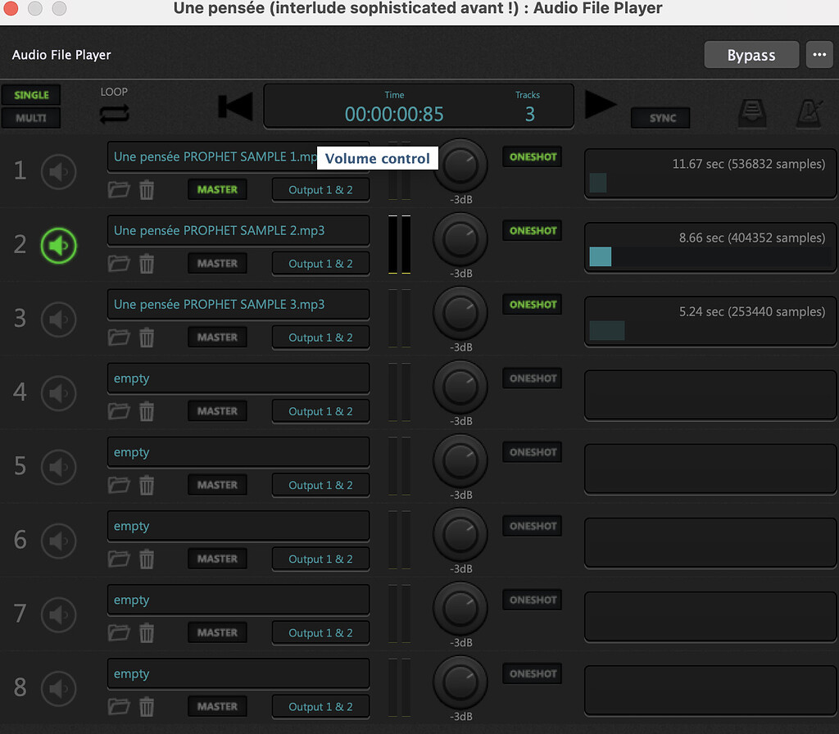The width and height of the screenshot is (839, 734).
Task: Disable ONESHOT for track 1
Action: pos(533,157)
